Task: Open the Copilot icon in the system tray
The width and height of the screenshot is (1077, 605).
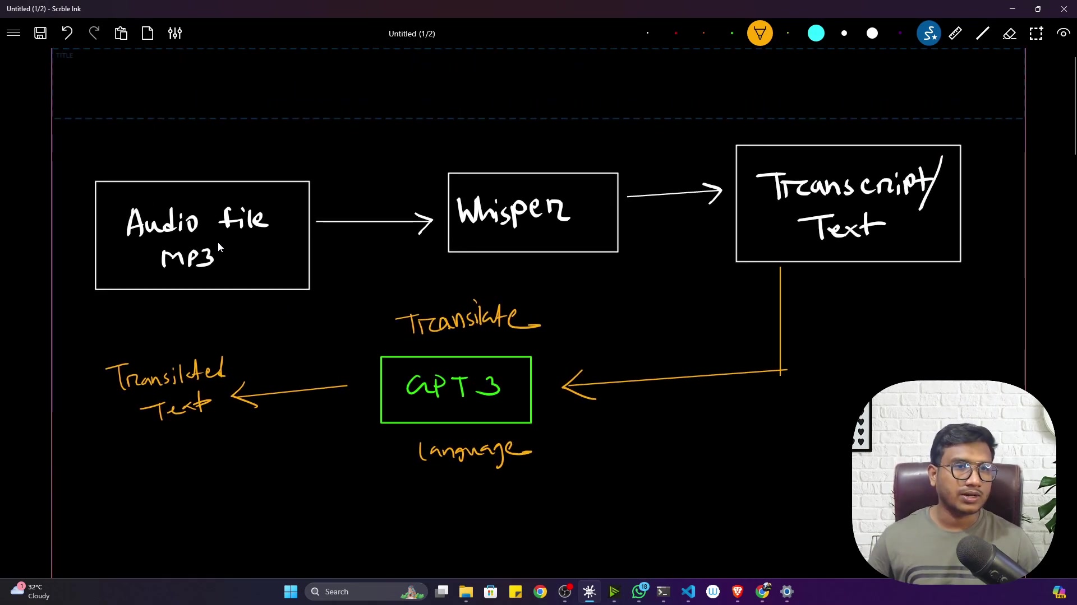Action: click(x=1059, y=592)
